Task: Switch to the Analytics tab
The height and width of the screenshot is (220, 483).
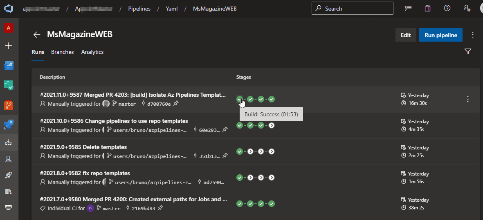Action: pos(92,52)
